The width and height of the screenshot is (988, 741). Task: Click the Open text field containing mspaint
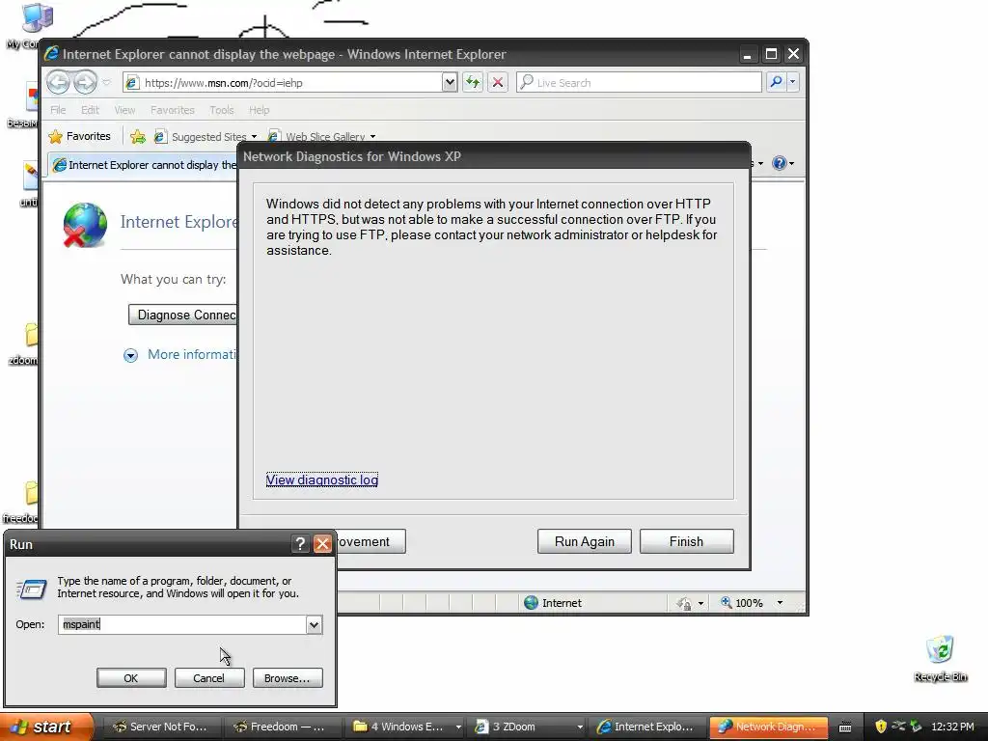[x=182, y=624]
